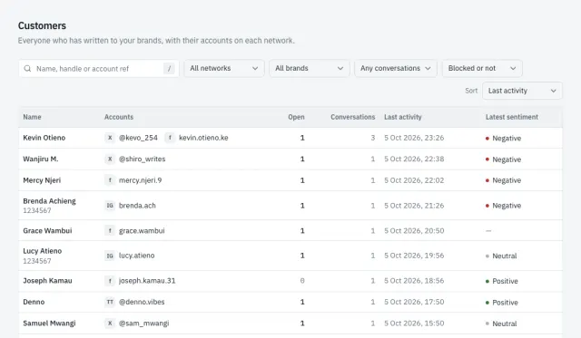The height and width of the screenshot is (338, 581).
Task: Click Facebook icon beside joseph.kamau.31
Action: 110,281
